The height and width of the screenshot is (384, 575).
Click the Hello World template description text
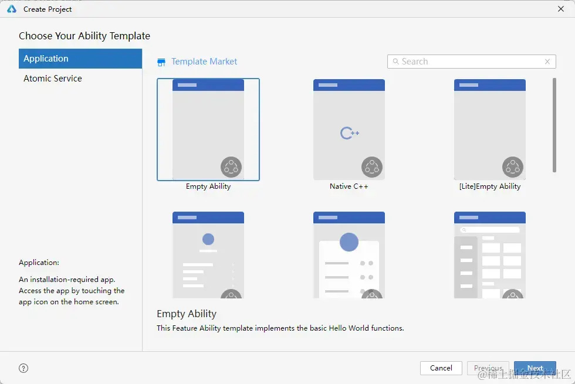(280, 328)
